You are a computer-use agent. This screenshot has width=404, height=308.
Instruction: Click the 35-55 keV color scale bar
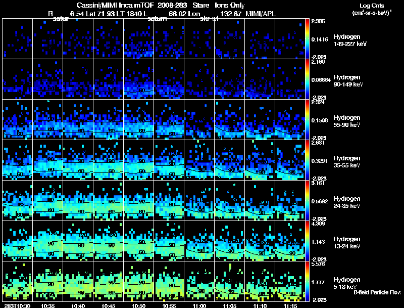click(x=307, y=160)
